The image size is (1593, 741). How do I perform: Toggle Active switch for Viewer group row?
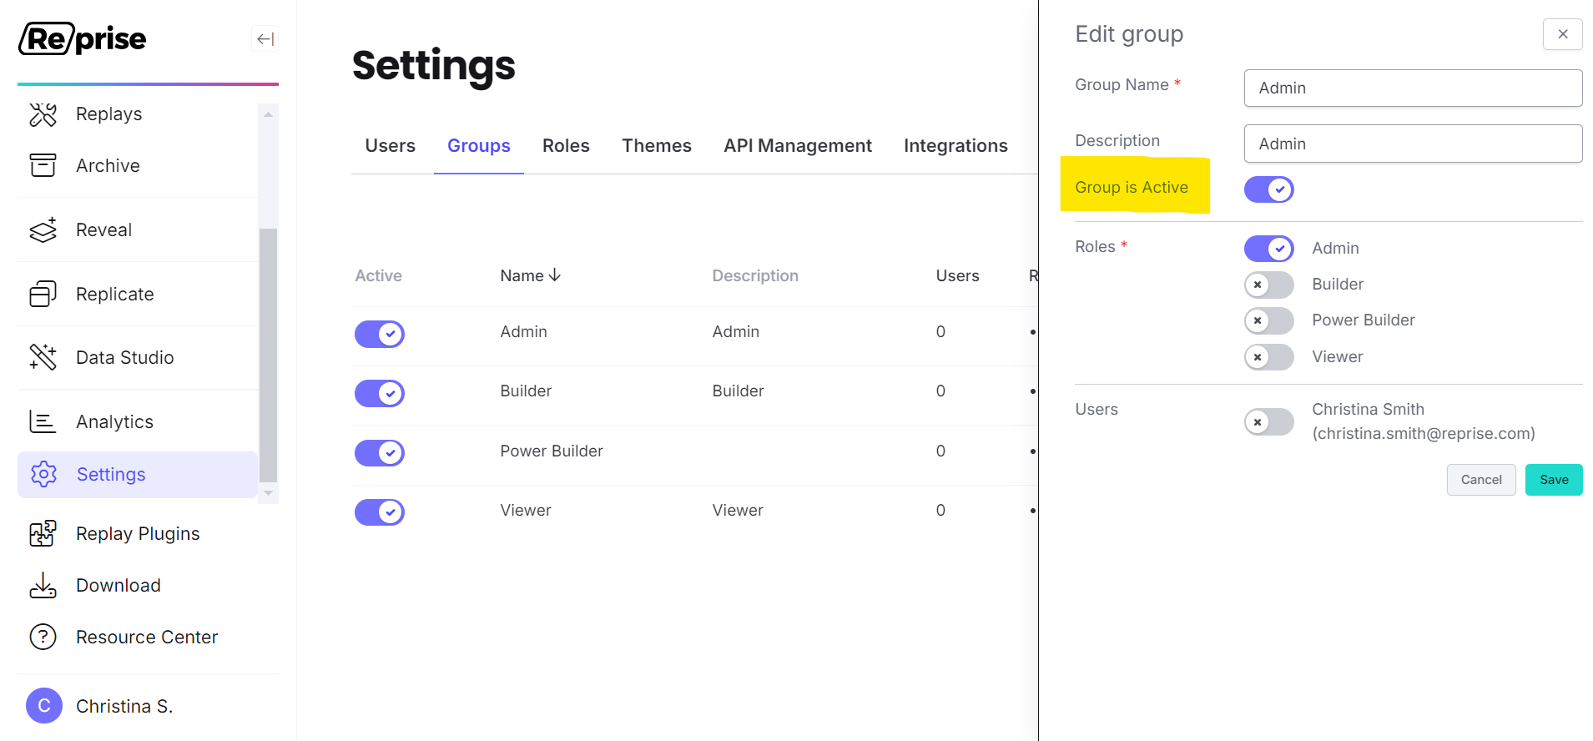tap(380, 512)
